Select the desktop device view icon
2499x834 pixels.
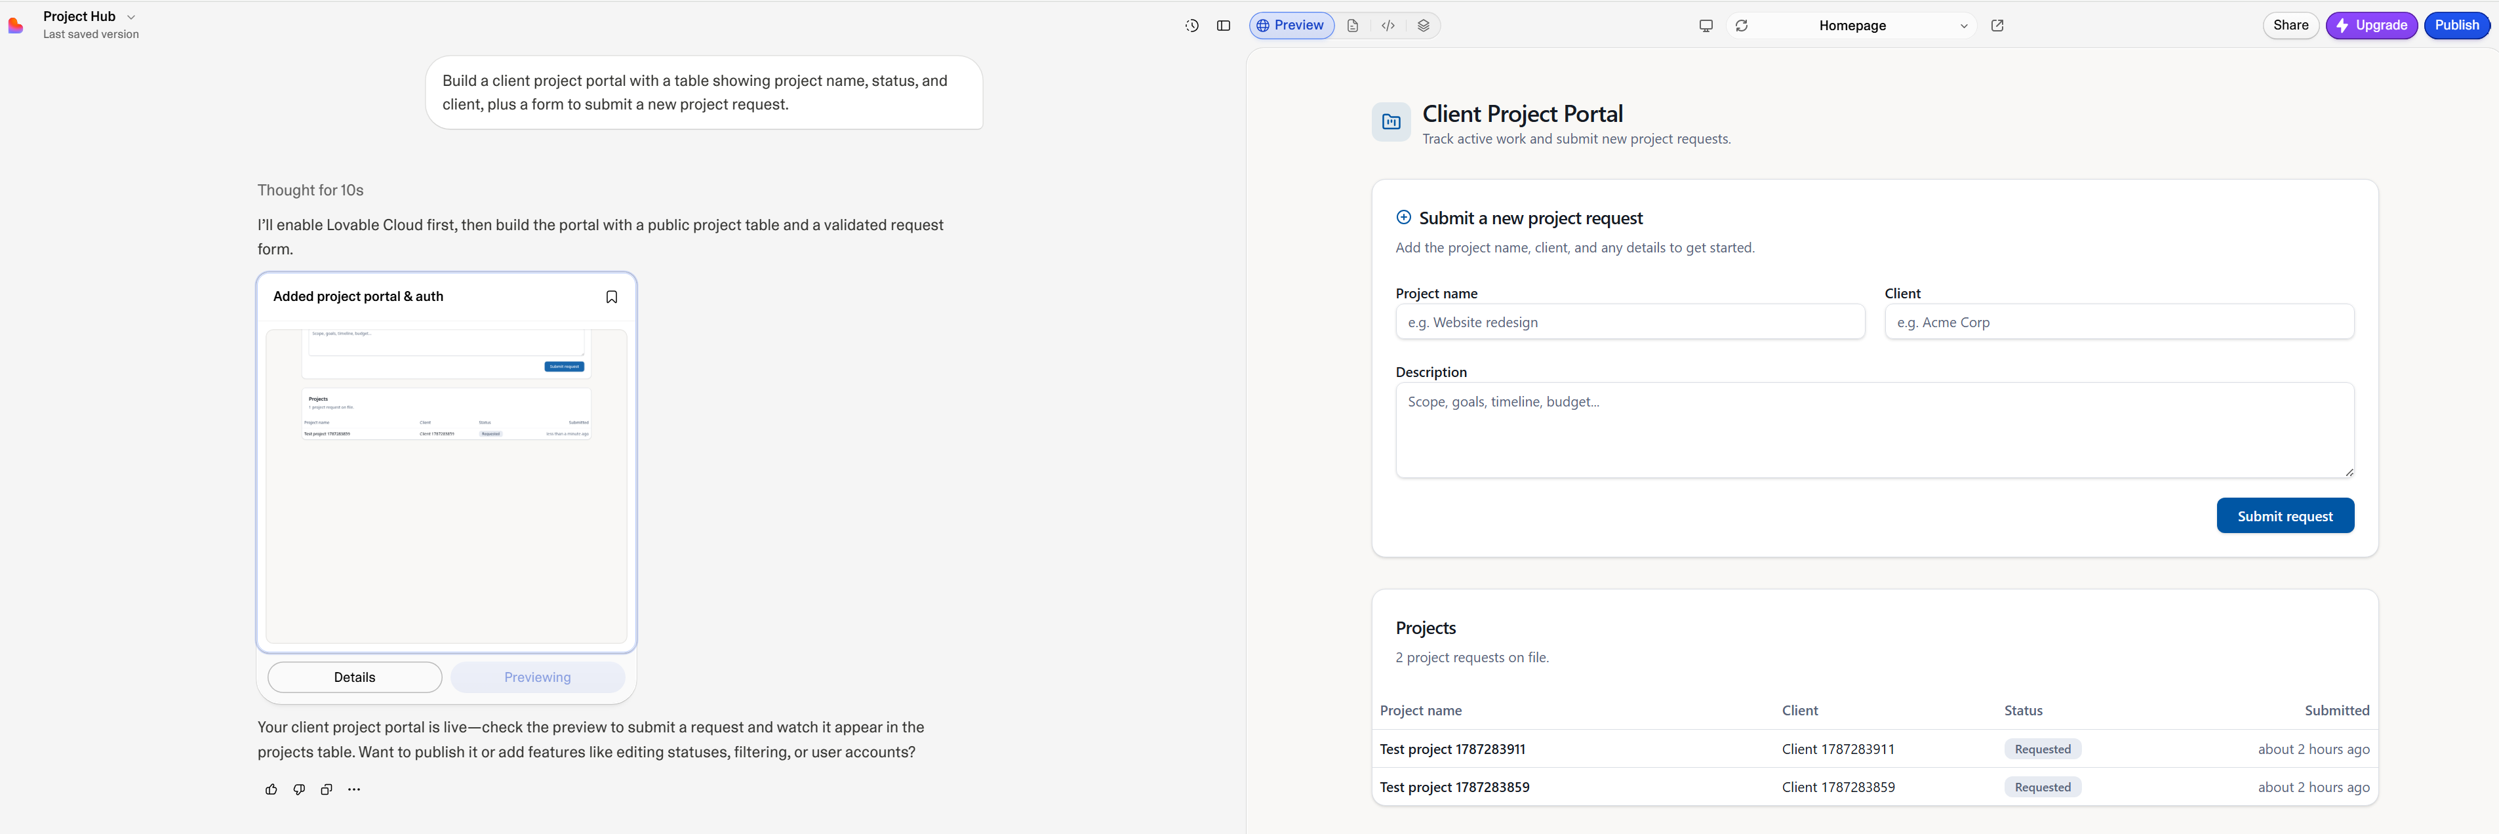click(1706, 26)
